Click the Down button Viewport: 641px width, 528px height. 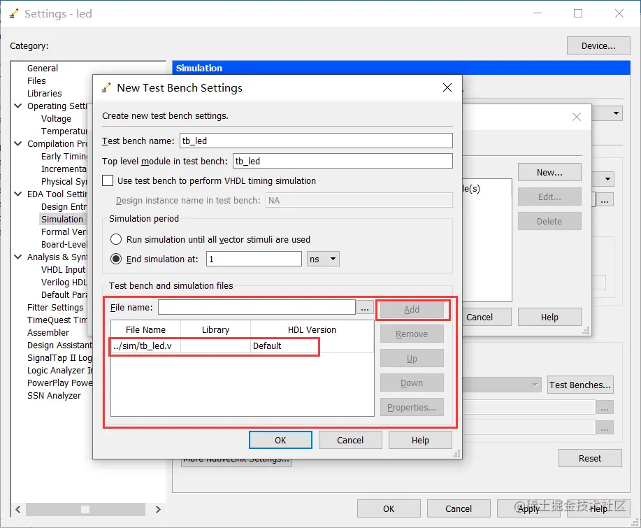click(412, 383)
